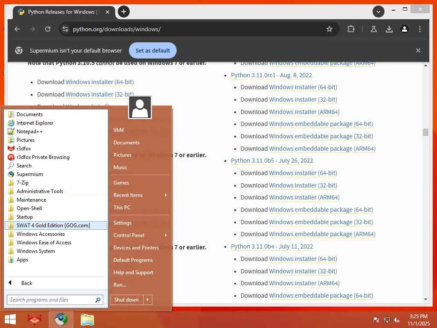Expand Shut down options arrow
The image size is (437, 328).
coord(148,300)
